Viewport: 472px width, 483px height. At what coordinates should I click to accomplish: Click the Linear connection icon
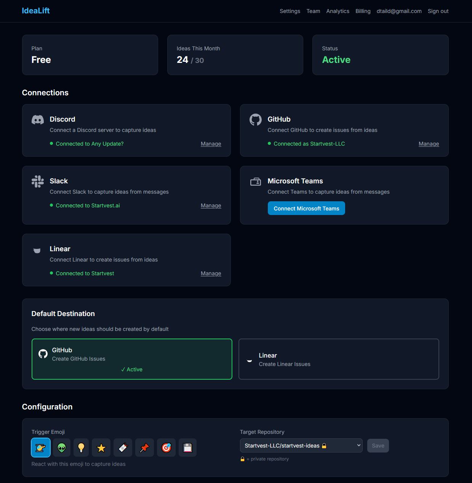pos(37,250)
